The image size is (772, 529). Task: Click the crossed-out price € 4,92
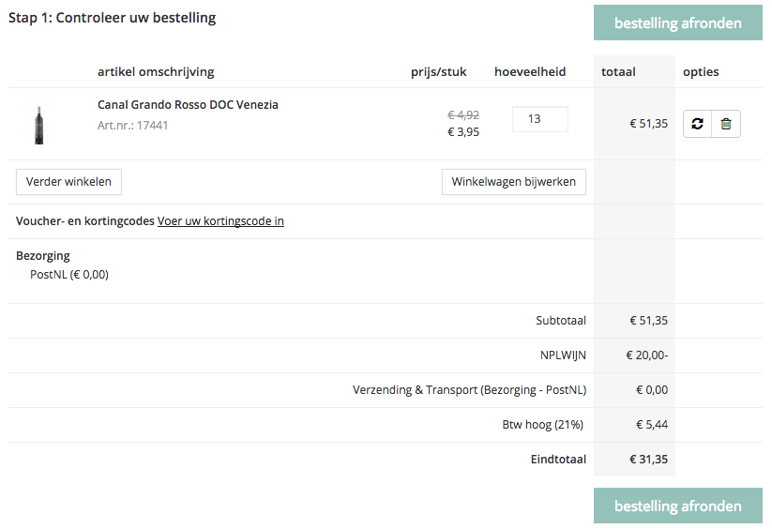[462, 114]
